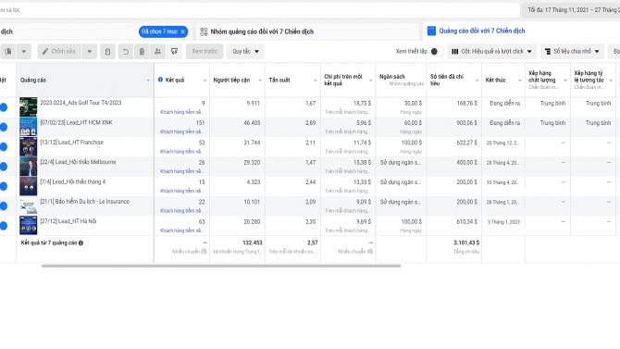
Task: Toggle the Lead_HT Hà Nội ad switch
Action: (x=4, y=226)
